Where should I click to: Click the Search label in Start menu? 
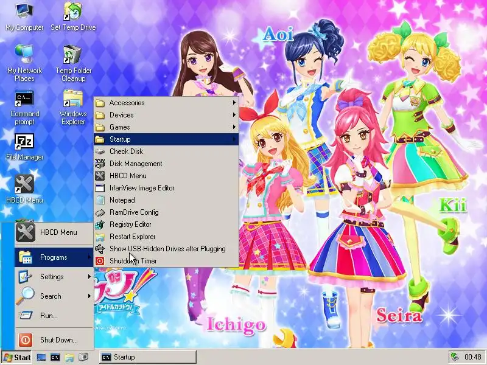pos(51,296)
